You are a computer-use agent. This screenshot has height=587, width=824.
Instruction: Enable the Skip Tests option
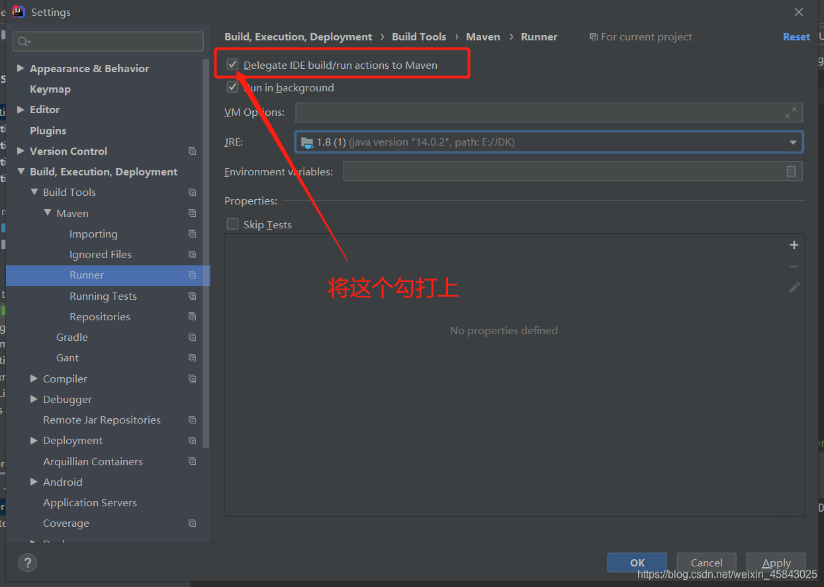(232, 224)
